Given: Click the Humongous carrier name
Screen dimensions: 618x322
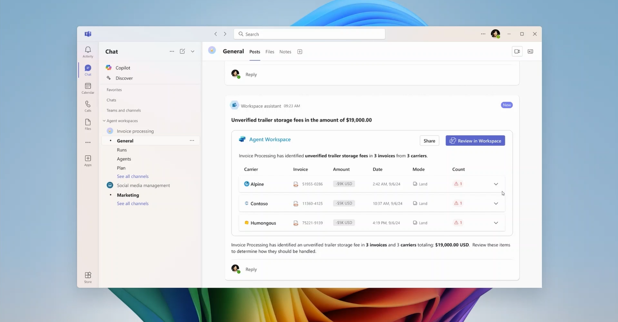Looking at the screenshot, I should point(263,223).
